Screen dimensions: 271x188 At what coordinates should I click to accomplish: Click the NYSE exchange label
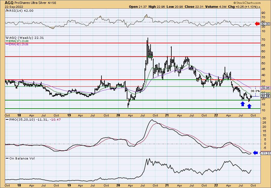[52, 3]
